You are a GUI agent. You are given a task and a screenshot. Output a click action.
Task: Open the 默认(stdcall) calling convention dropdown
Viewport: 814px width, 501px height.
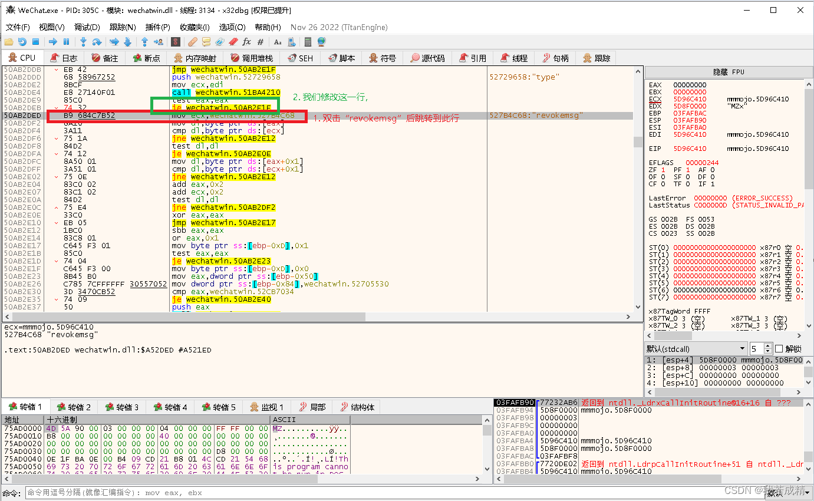click(696, 348)
